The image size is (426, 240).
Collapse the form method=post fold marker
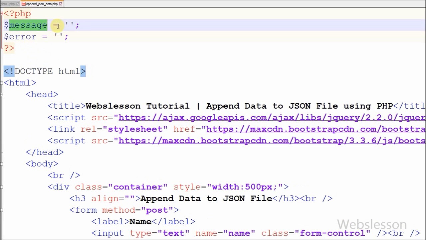point(2,210)
